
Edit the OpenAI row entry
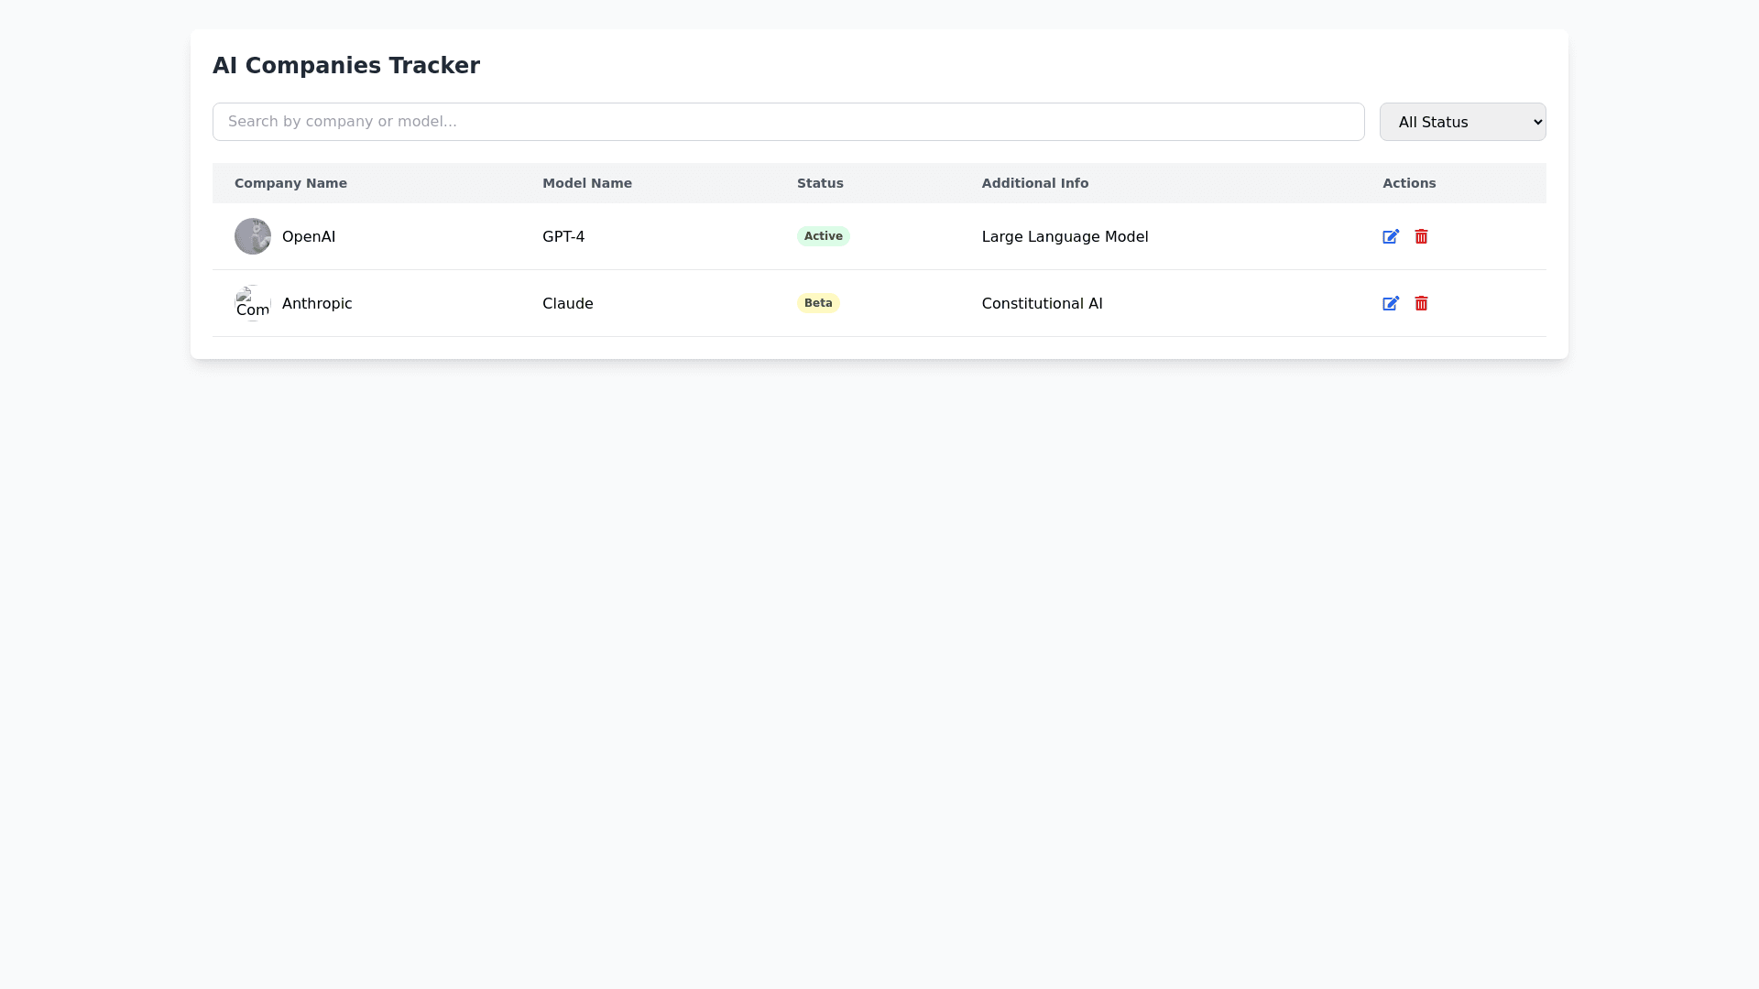(x=1390, y=236)
